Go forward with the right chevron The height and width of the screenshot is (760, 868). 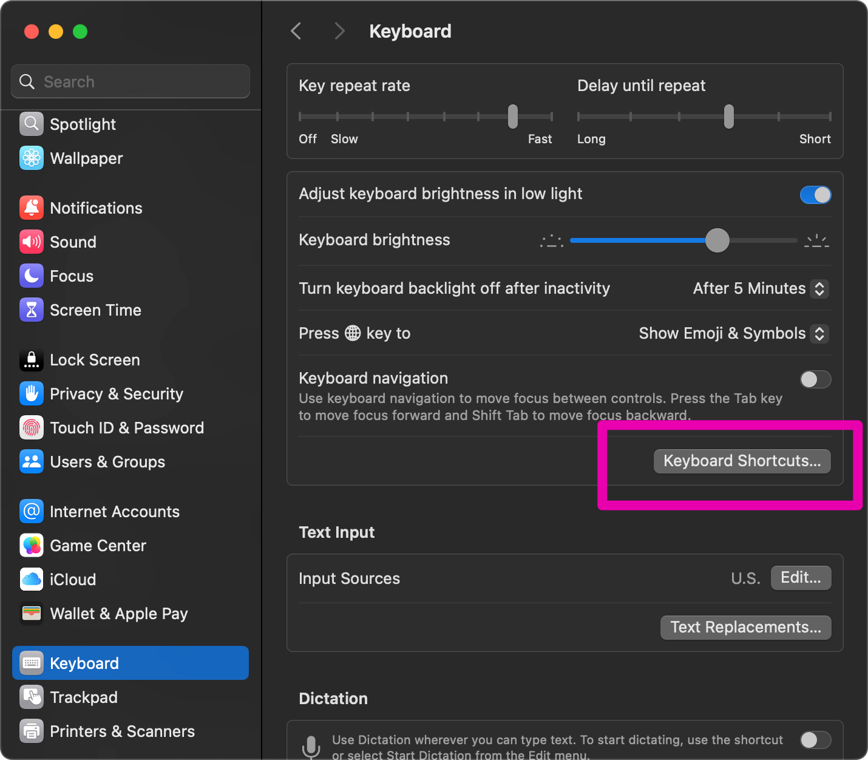(340, 31)
